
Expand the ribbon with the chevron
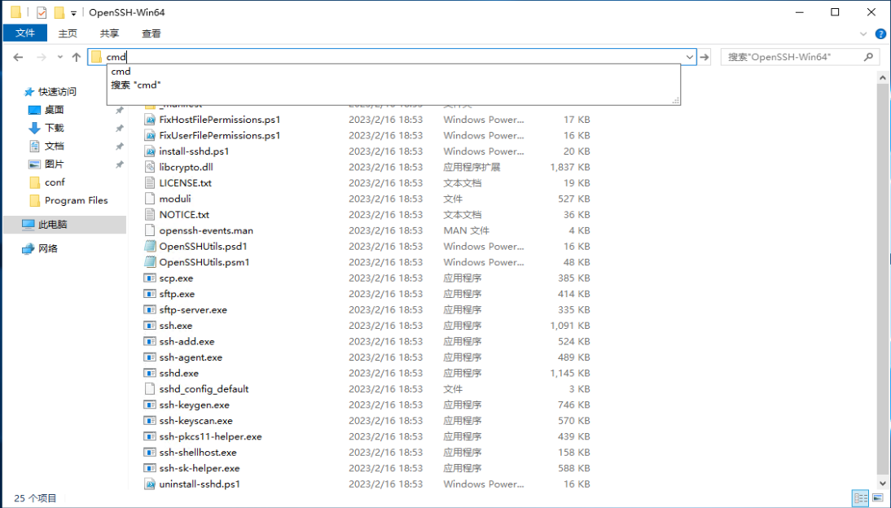863,34
